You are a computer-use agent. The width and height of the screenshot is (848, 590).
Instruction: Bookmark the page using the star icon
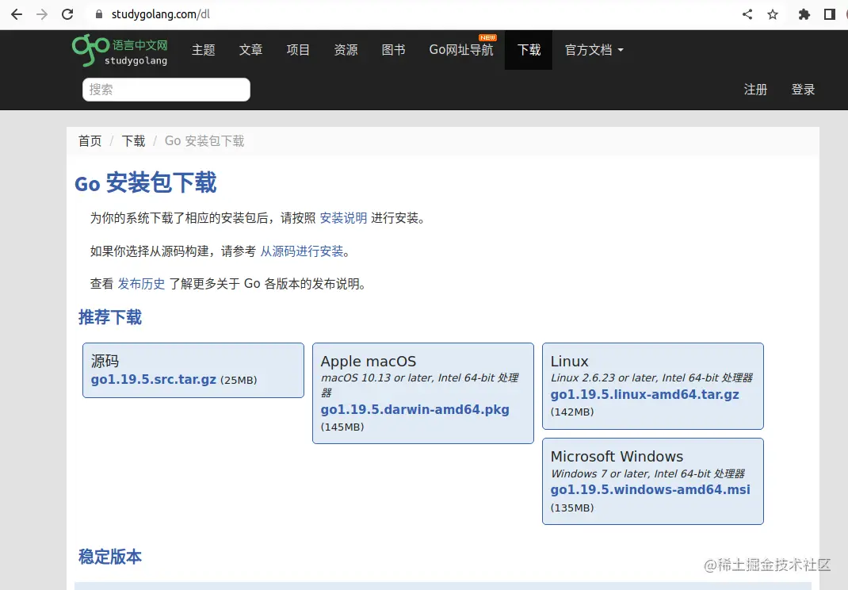[772, 13]
